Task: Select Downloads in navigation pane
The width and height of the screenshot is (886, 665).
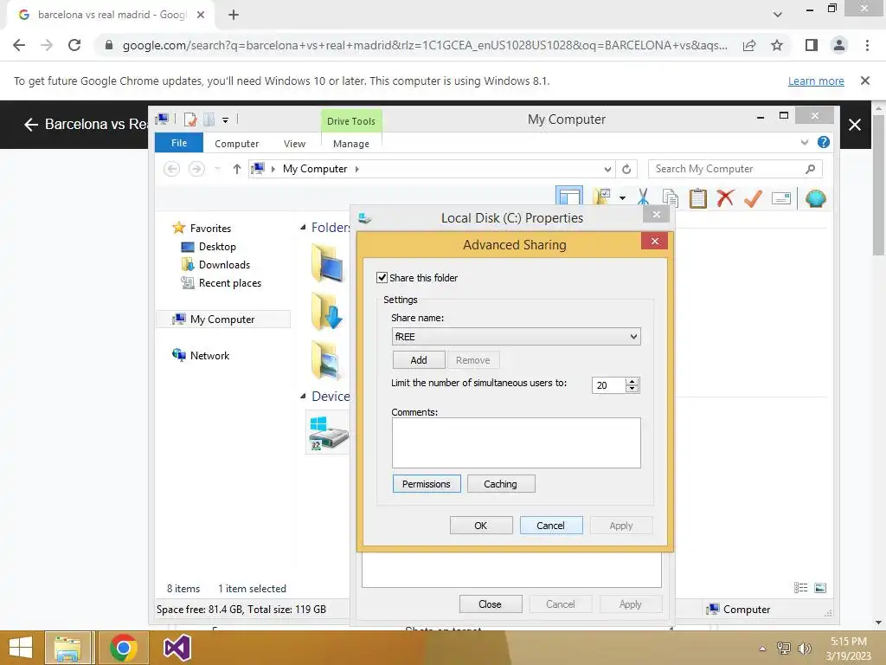Action: pos(224,265)
